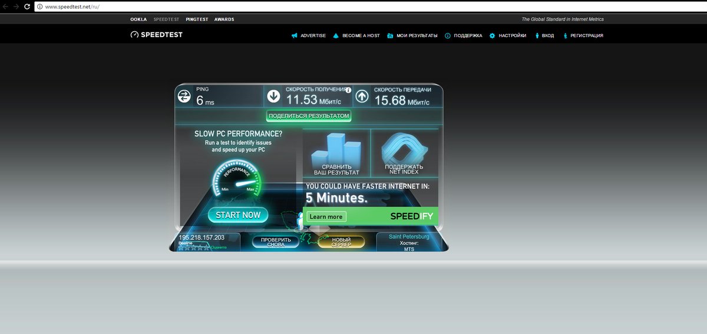
Task: Click the Speedtest logo
Action: (157, 35)
